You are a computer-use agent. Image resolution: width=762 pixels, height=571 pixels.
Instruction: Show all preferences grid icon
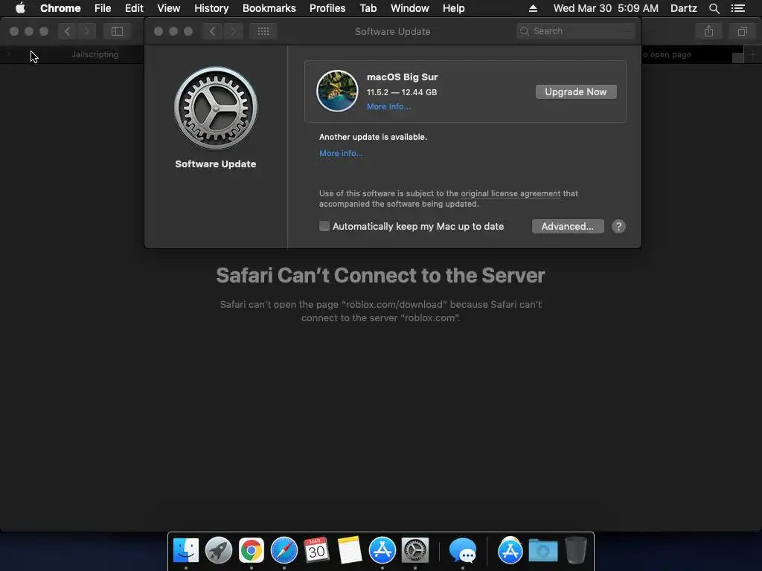click(x=263, y=31)
